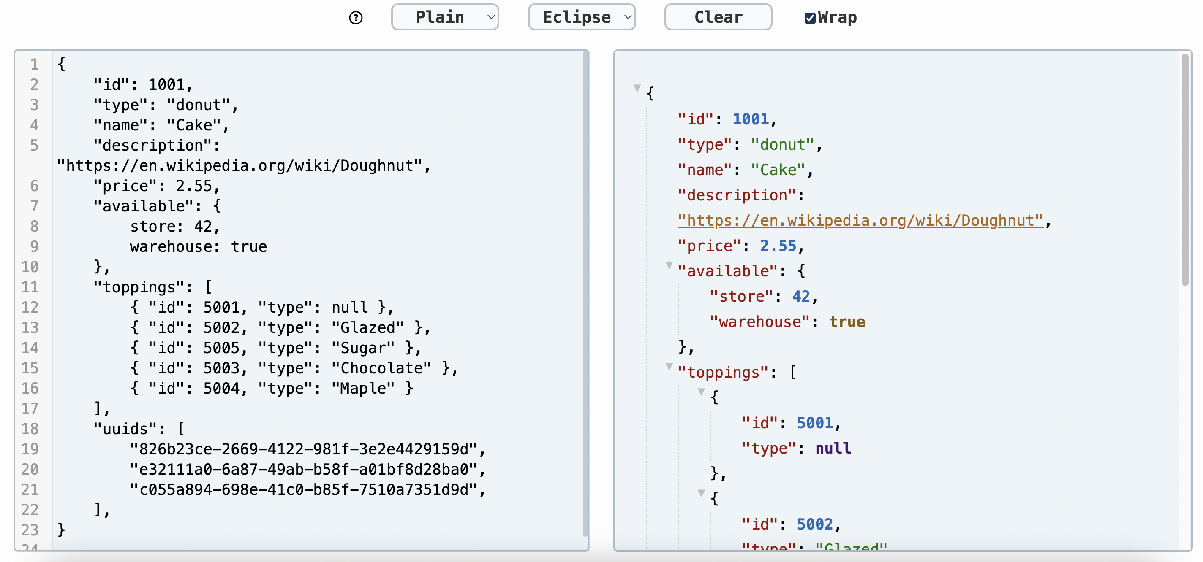Click uuid starting e32111a0 in editor

(x=308, y=470)
